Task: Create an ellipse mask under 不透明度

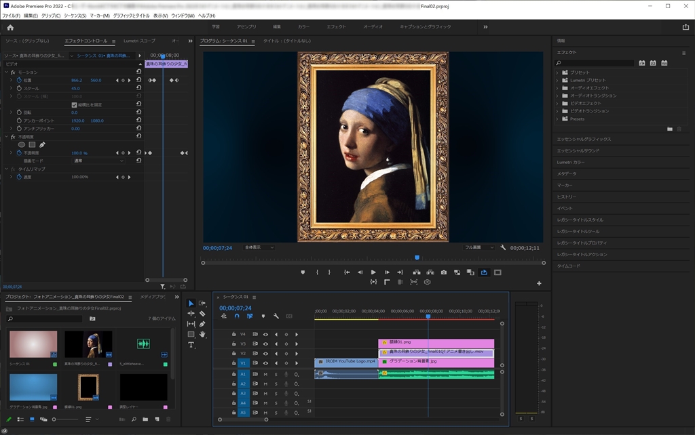Action: [21, 144]
